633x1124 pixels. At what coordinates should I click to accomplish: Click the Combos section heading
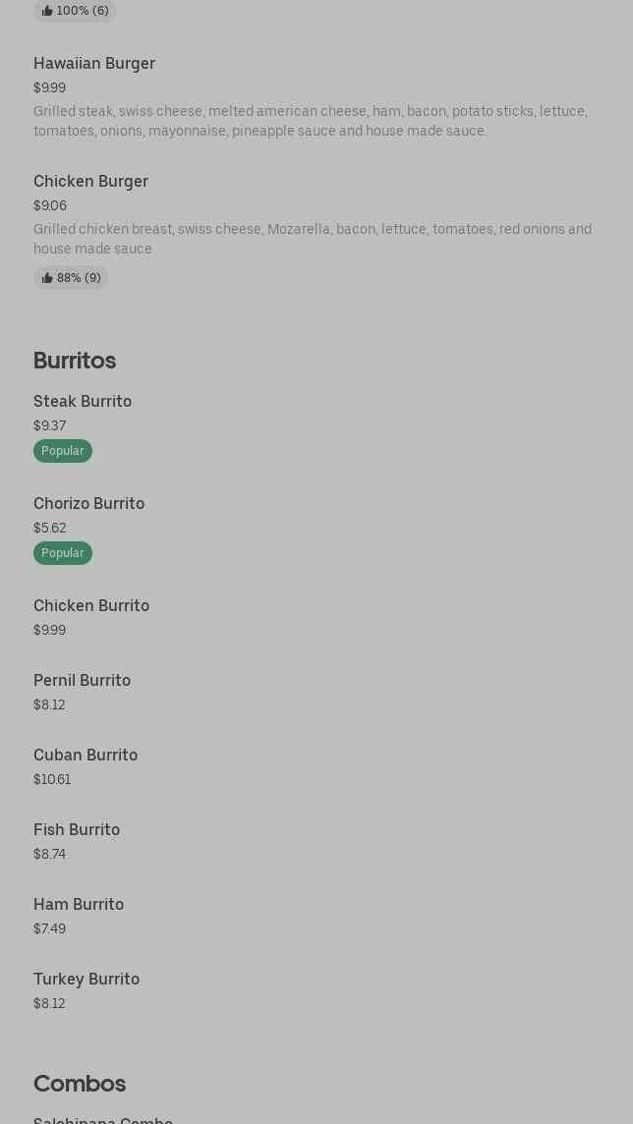click(80, 1084)
